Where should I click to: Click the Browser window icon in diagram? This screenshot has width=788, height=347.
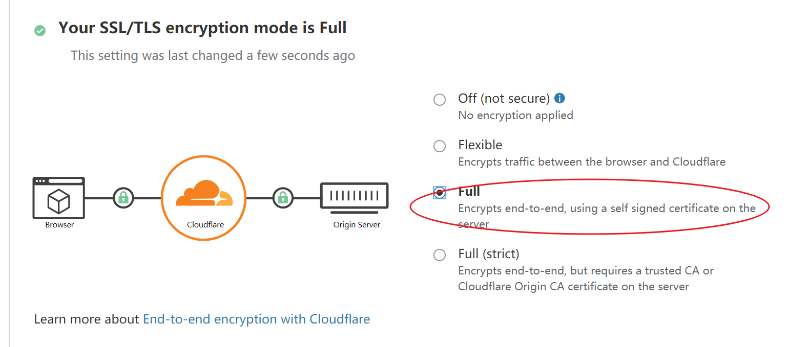tap(59, 198)
